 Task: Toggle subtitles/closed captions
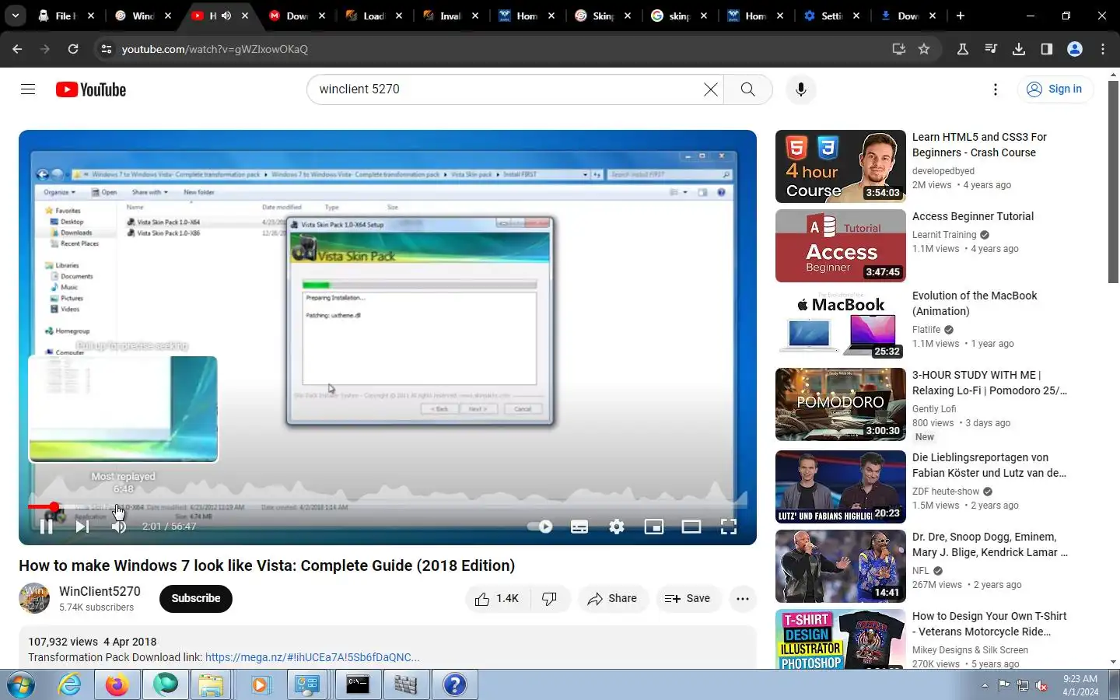579,527
